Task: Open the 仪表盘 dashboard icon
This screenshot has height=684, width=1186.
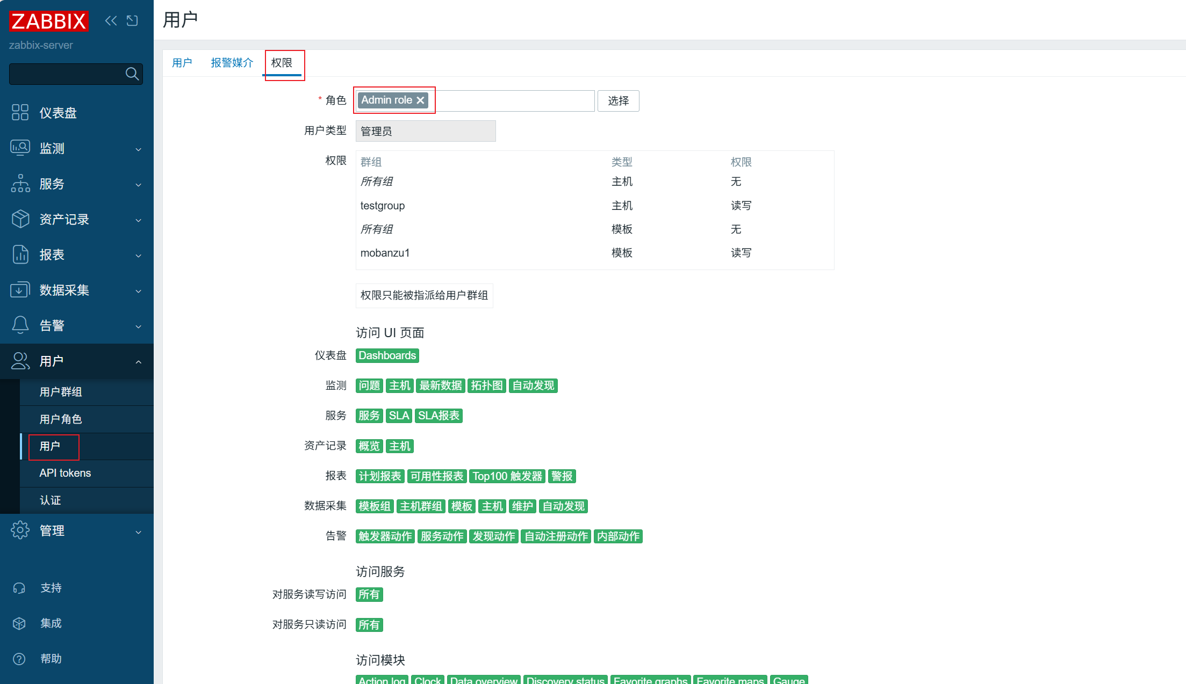Action: coord(20,113)
